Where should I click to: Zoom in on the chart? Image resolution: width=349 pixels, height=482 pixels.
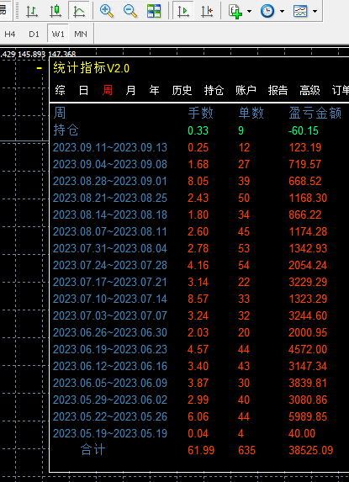(x=107, y=11)
